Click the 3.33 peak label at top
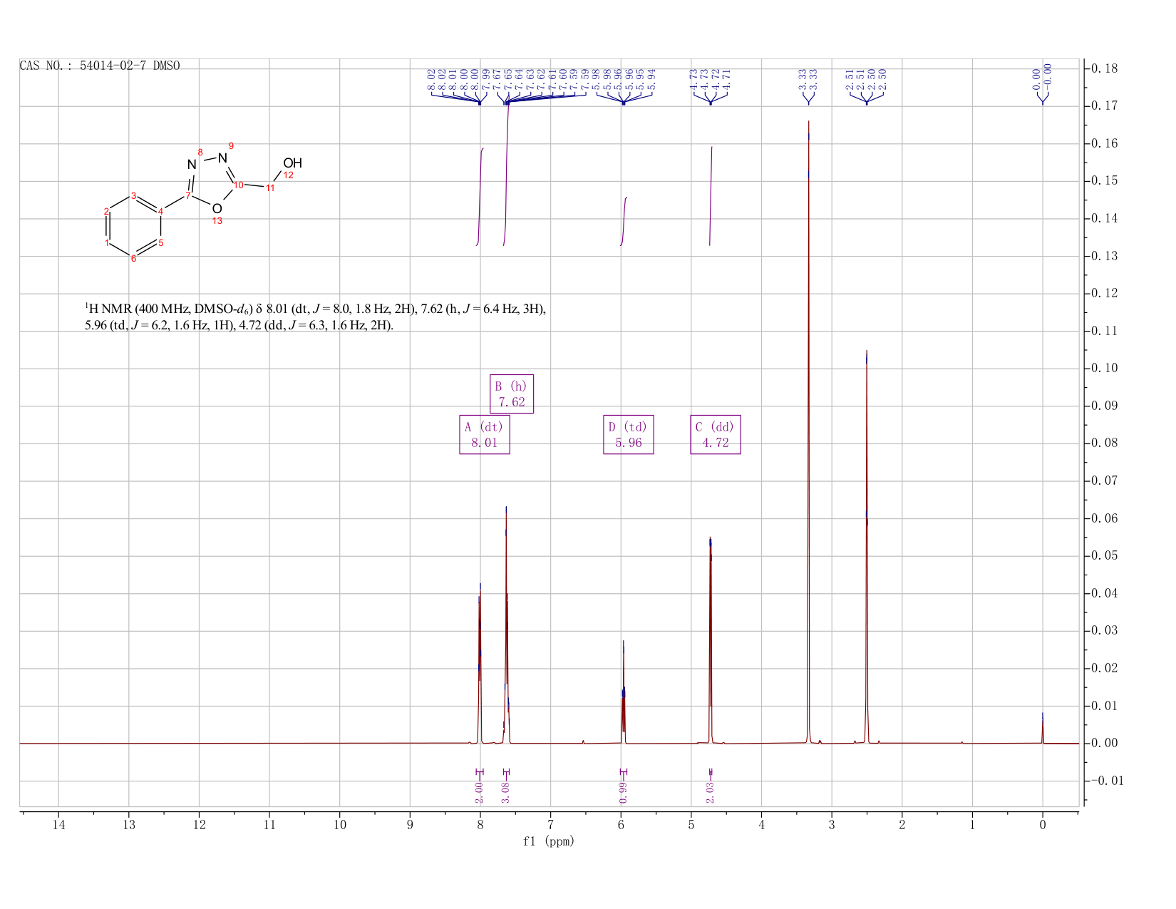This screenshot has height=909, width=1176. click(808, 79)
